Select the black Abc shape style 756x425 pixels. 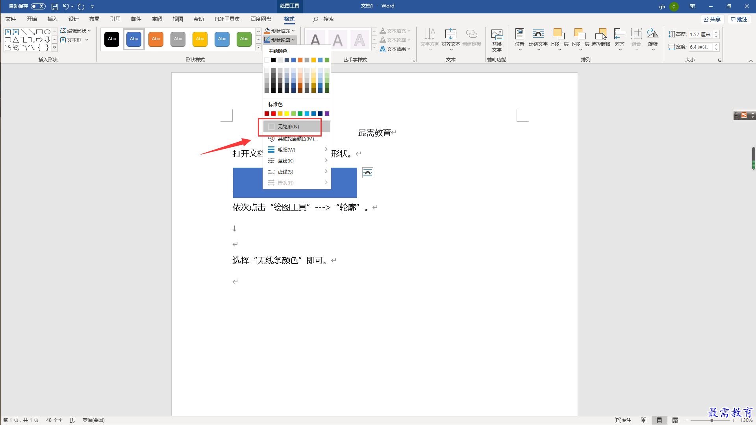tap(112, 39)
